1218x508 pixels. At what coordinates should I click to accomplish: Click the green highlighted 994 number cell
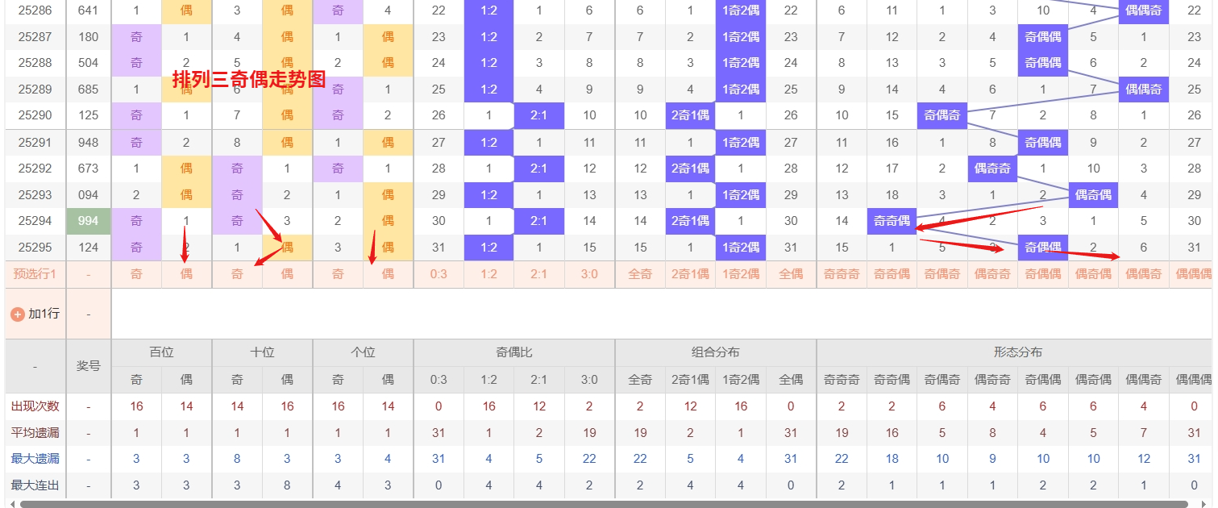(x=89, y=221)
